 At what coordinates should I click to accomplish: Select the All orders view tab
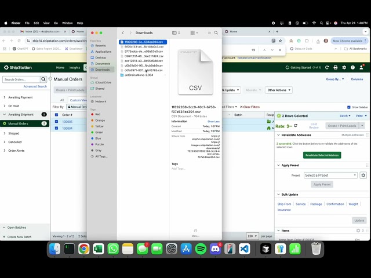click(62, 100)
